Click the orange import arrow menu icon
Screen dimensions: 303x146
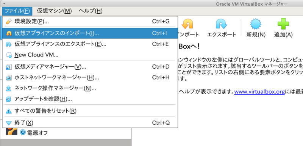9,33
